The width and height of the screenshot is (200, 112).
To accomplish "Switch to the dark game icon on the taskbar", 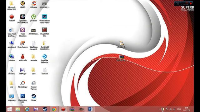I will click(x=81, y=109).
